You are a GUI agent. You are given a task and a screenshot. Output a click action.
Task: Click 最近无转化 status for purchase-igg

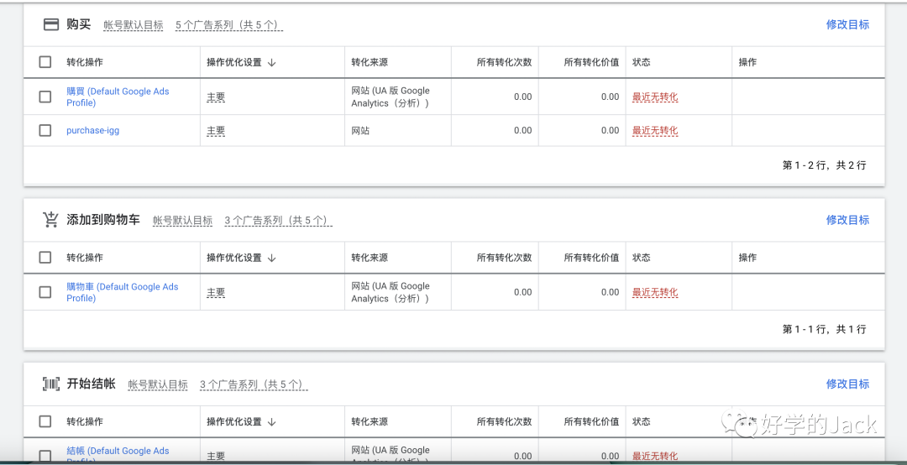coord(655,131)
